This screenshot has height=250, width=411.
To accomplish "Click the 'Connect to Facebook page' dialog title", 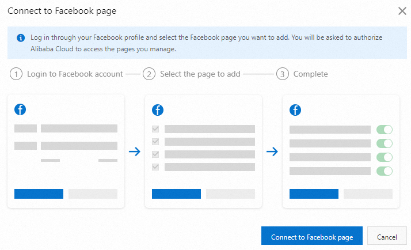I will click(x=62, y=11).
